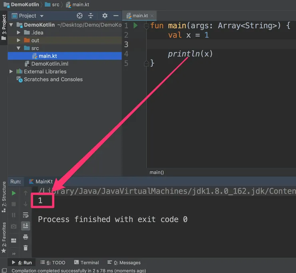
Task: Open the Terminal tool window
Action: pyautogui.click(x=86, y=263)
